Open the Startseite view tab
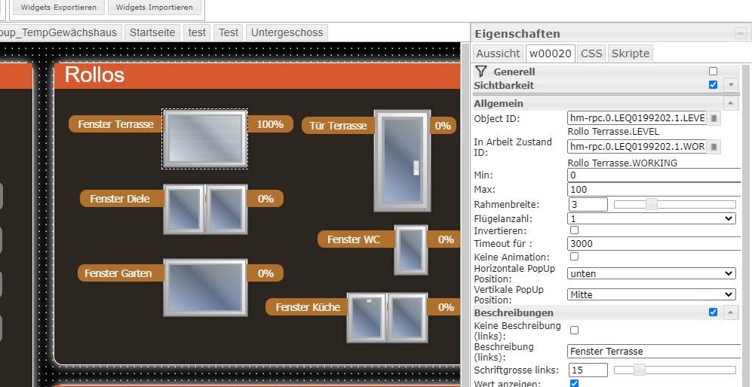The height and width of the screenshot is (387, 752). coord(152,32)
